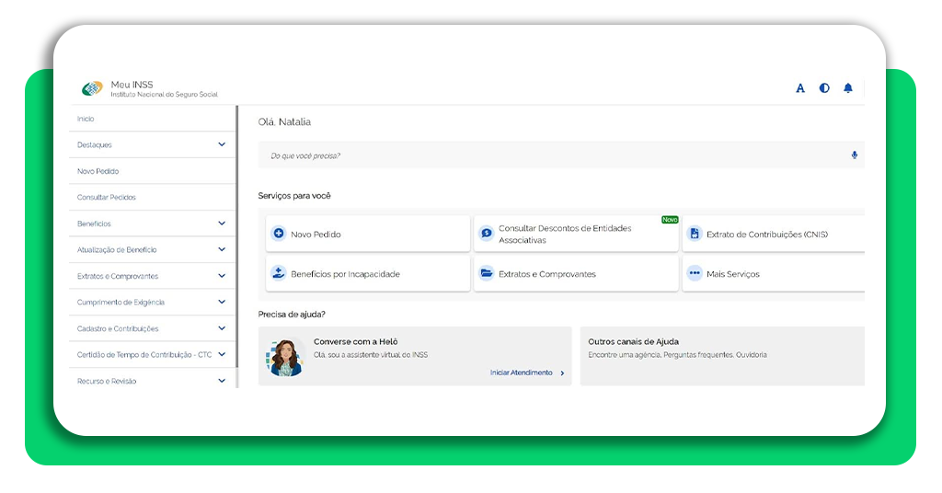Click the Extrato de Contribuições (CNIS) icon
Viewport: 942px width, 493px height.
695,234
